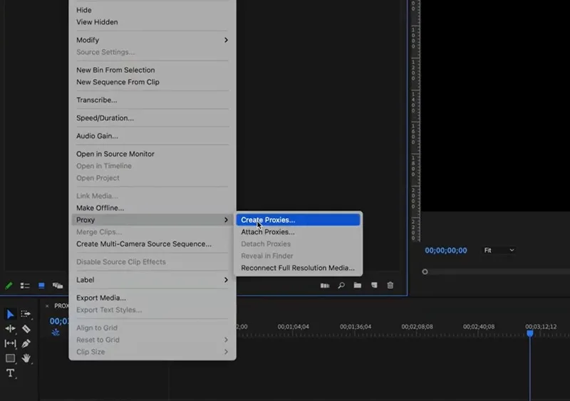This screenshot has height=401, width=570.
Task: Click the Find magnifier icon
Action: pyautogui.click(x=341, y=286)
